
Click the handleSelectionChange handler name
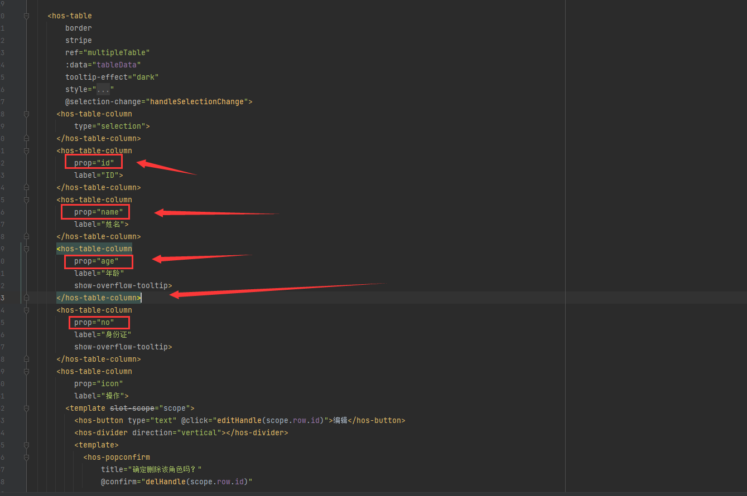click(197, 101)
